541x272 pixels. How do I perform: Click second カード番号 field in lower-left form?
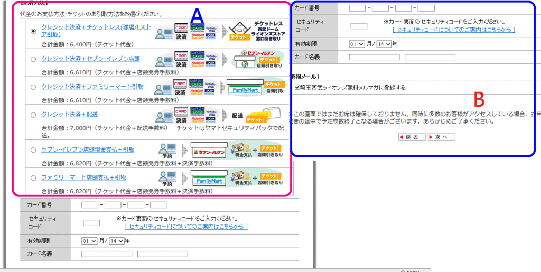tap(113, 205)
